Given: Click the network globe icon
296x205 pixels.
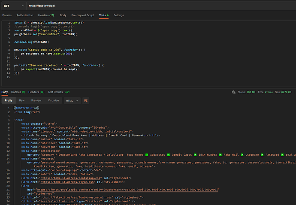Looking at the screenshot, I should [233, 92].
